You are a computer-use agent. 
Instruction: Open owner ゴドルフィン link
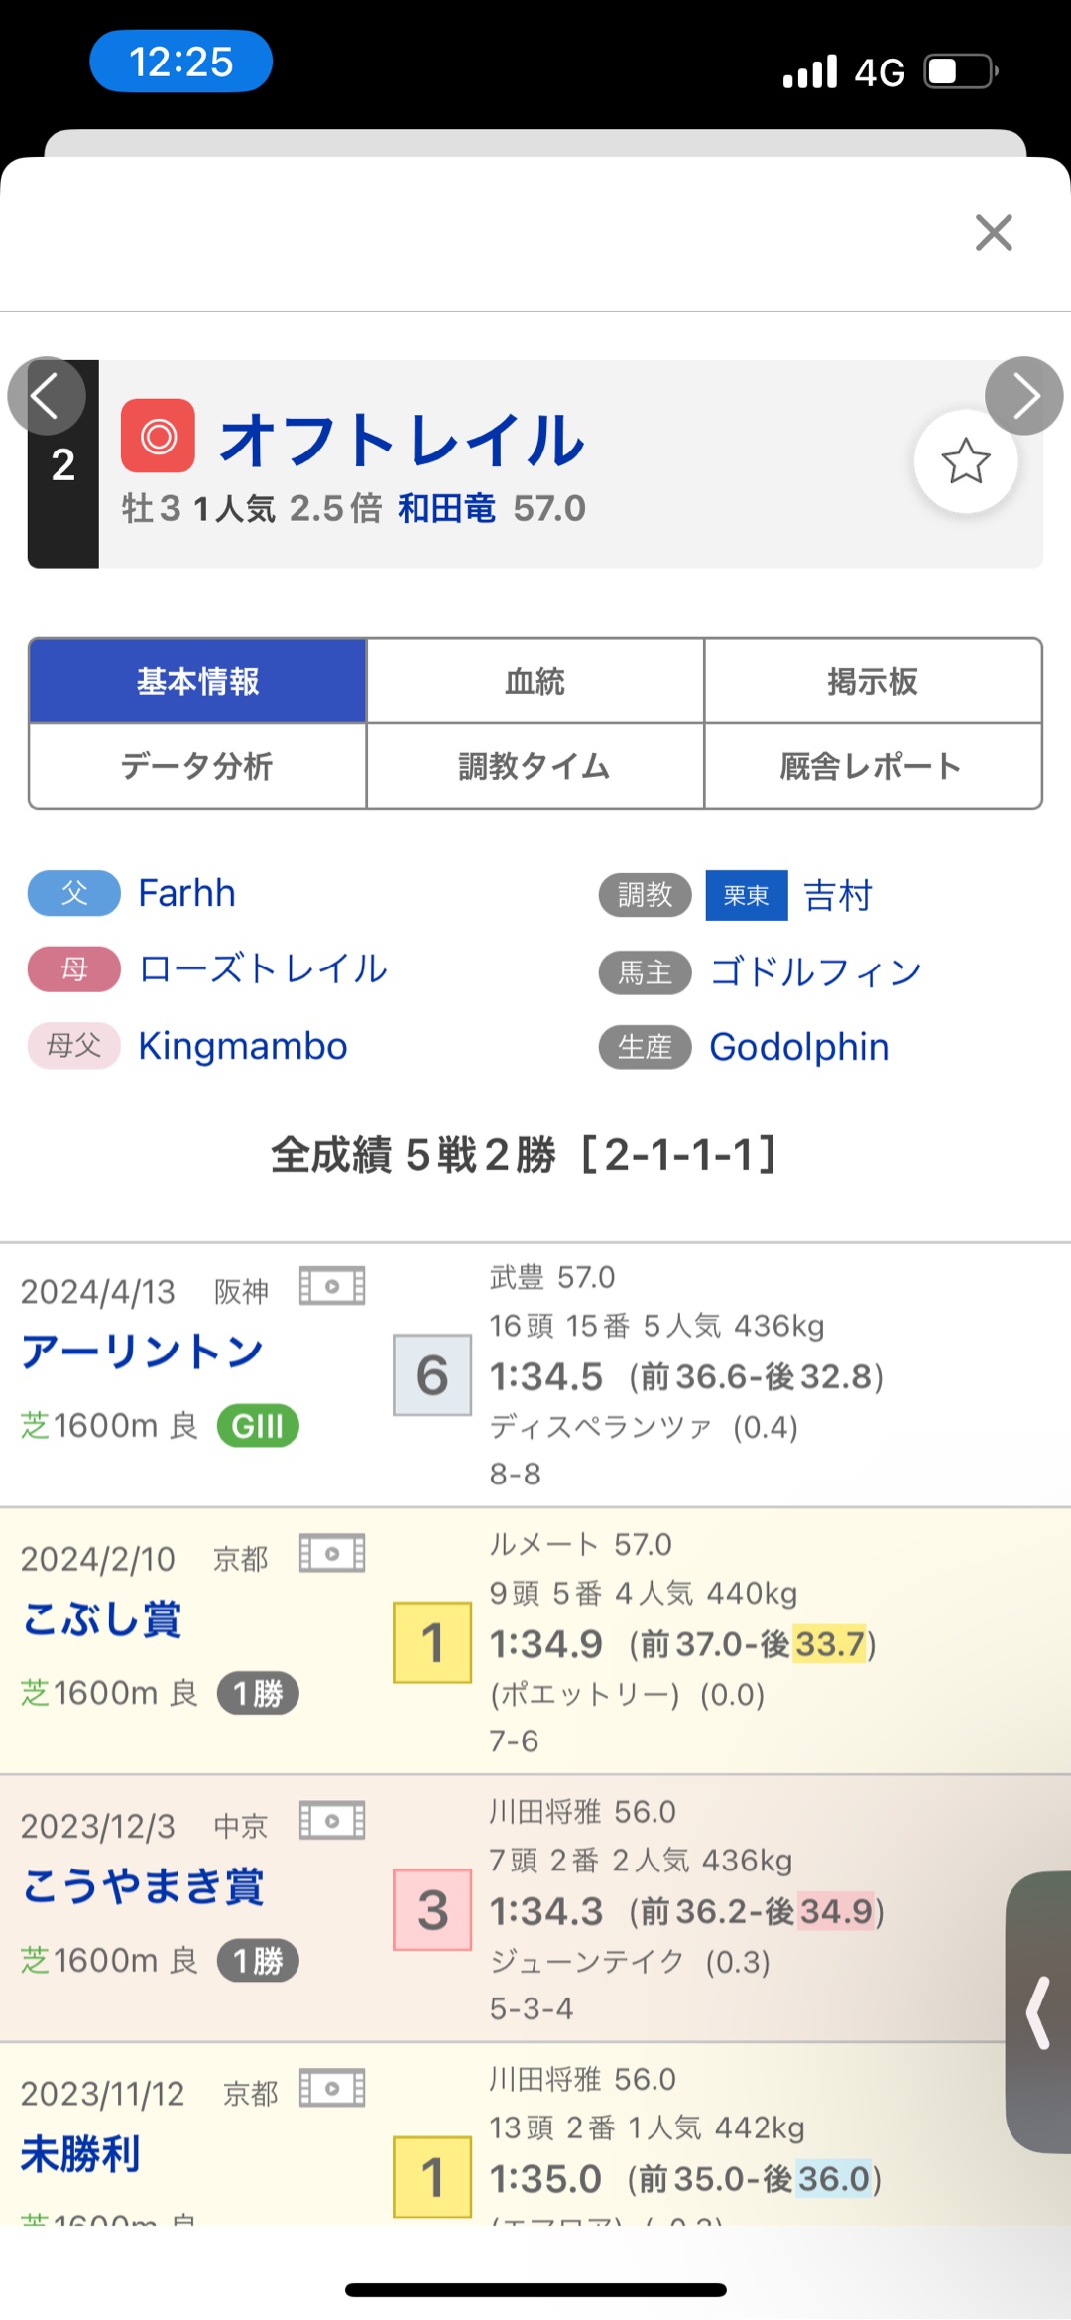coord(815,972)
